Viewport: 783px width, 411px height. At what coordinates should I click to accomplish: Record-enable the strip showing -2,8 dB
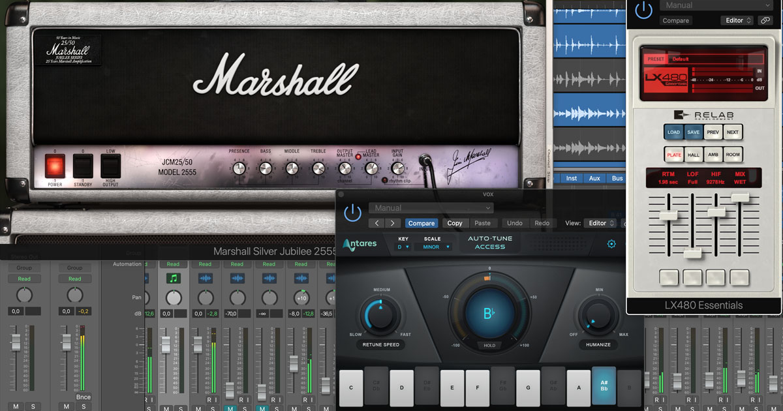(210, 399)
